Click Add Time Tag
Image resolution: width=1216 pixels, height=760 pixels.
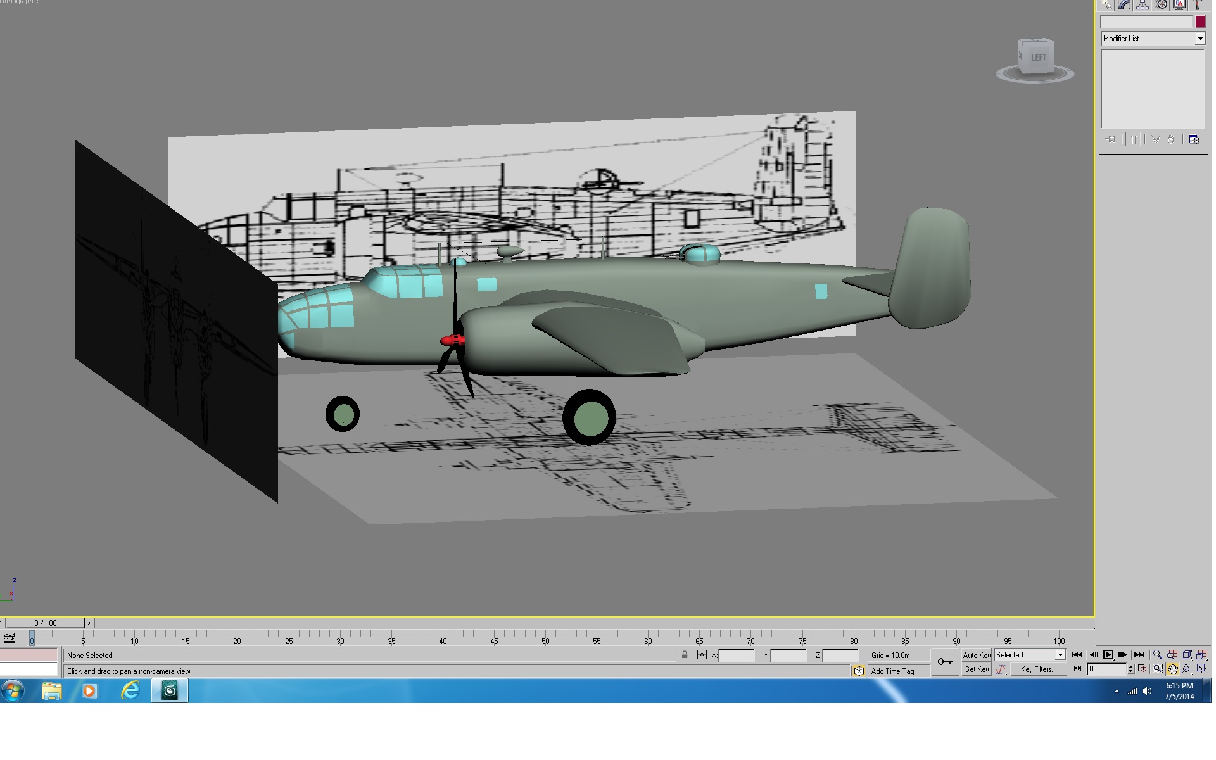click(x=892, y=671)
